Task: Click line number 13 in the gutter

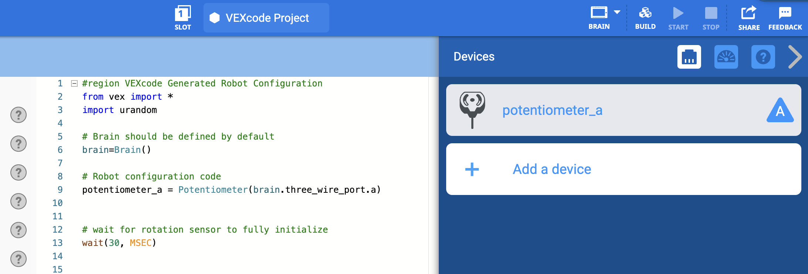Action: pos(57,243)
